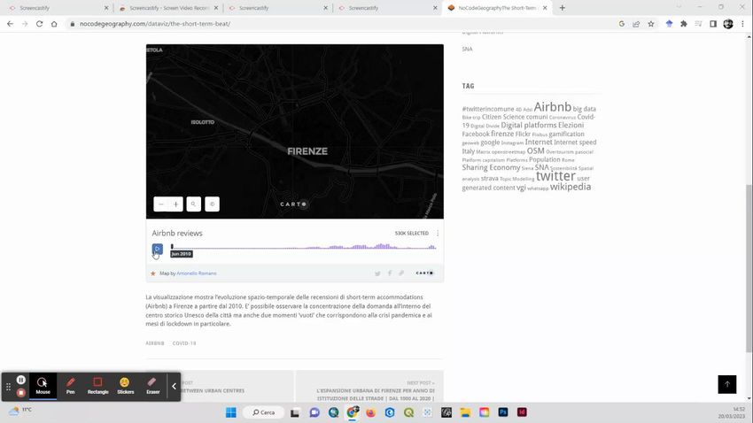Play the Airbnb reviews time animation
Image resolution: width=753 pixels, height=423 pixels.
[x=157, y=249]
